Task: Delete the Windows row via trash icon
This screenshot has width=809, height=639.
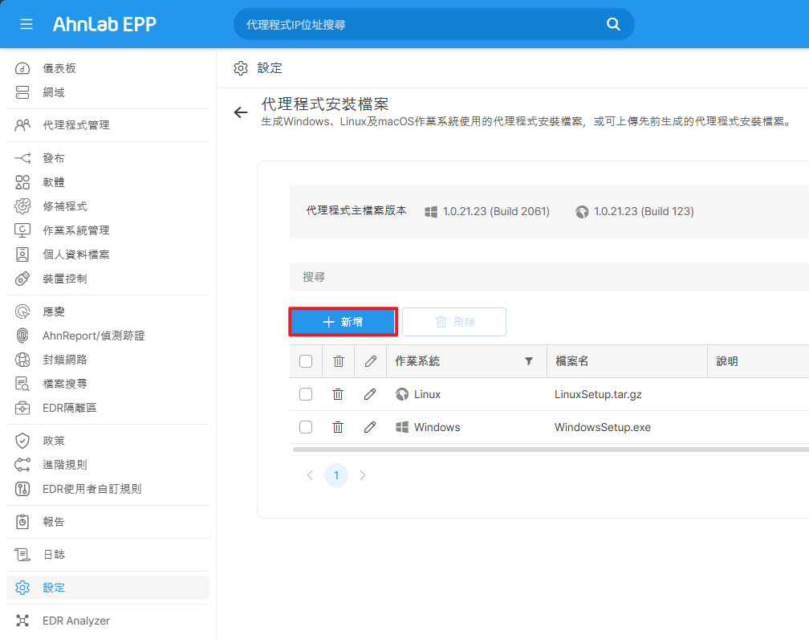Action: pos(338,427)
